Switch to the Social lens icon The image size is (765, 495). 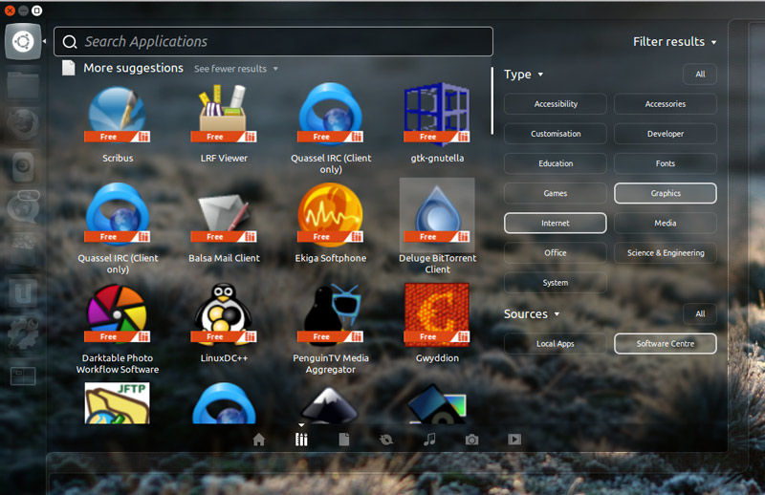point(386,440)
